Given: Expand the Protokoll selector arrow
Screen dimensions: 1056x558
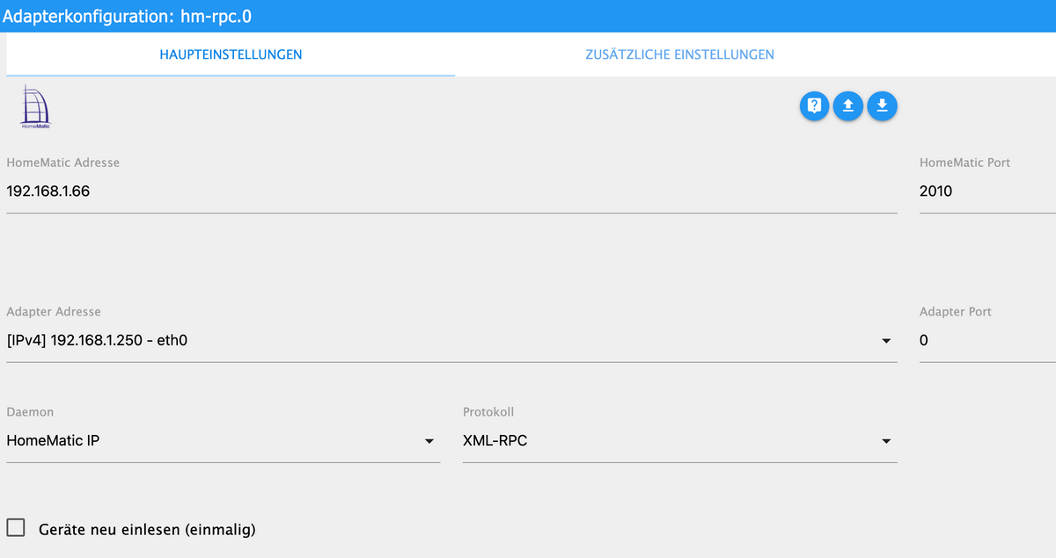Looking at the screenshot, I should click(886, 441).
